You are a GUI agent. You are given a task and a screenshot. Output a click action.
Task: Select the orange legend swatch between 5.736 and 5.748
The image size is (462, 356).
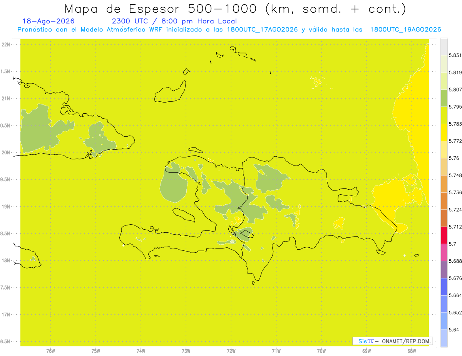pyautogui.click(x=444, y=184)
